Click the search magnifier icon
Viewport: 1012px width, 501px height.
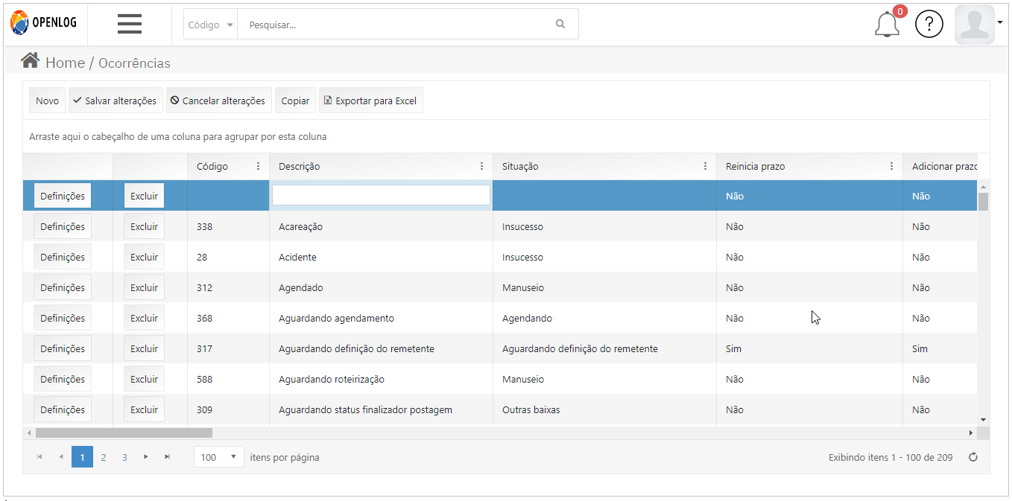pos(560,25)
